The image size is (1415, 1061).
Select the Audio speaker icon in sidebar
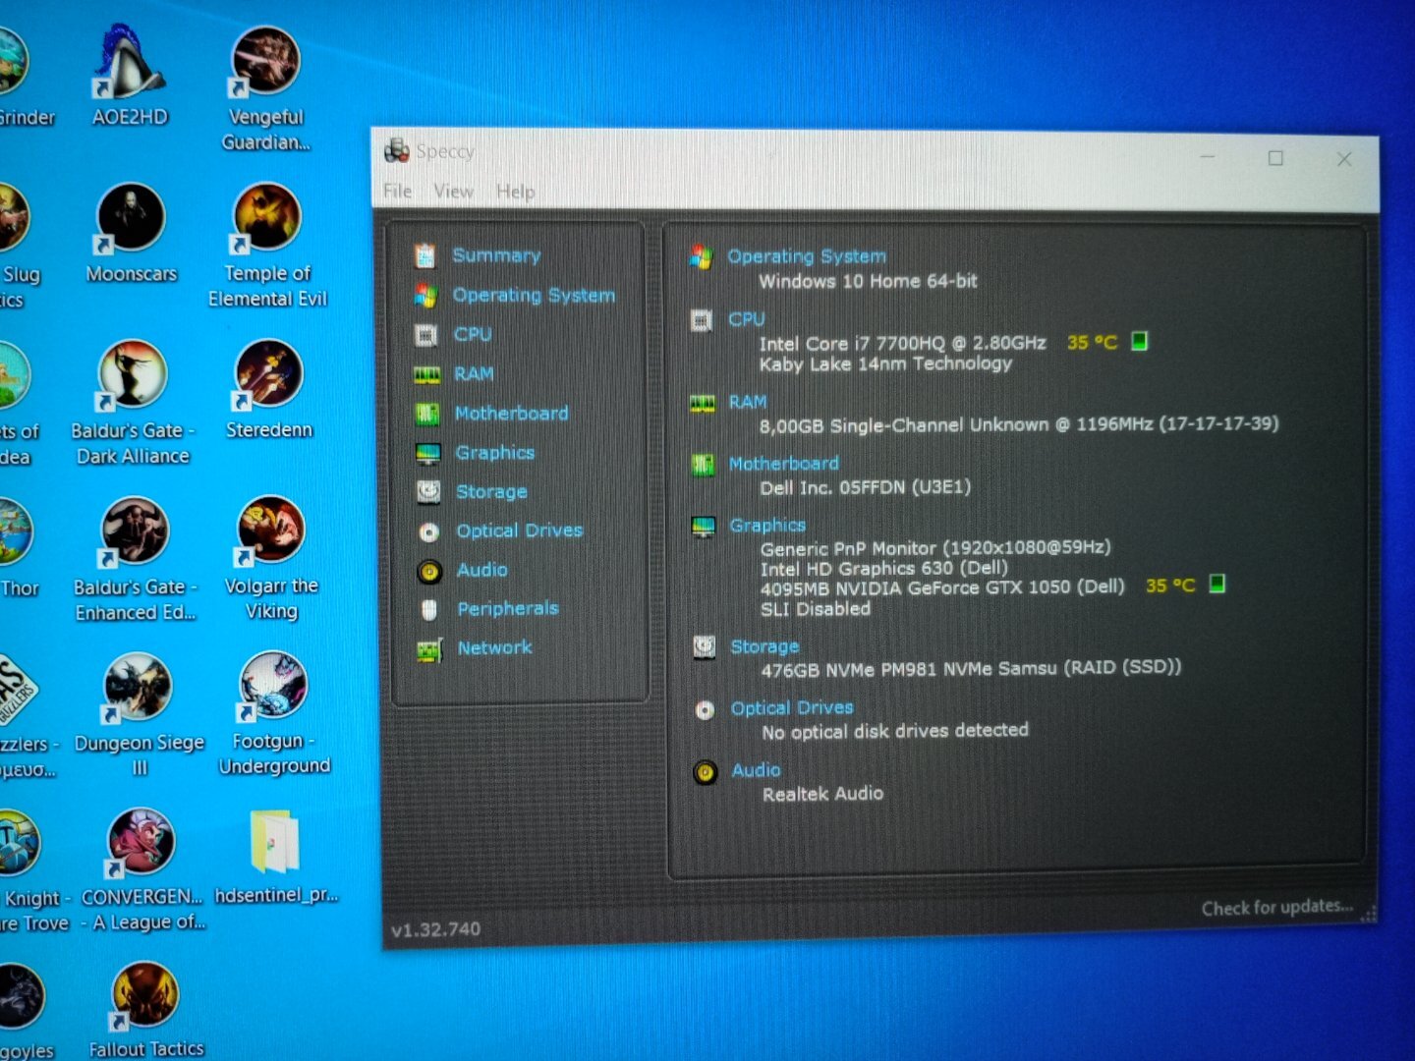(x=429, y=571)
